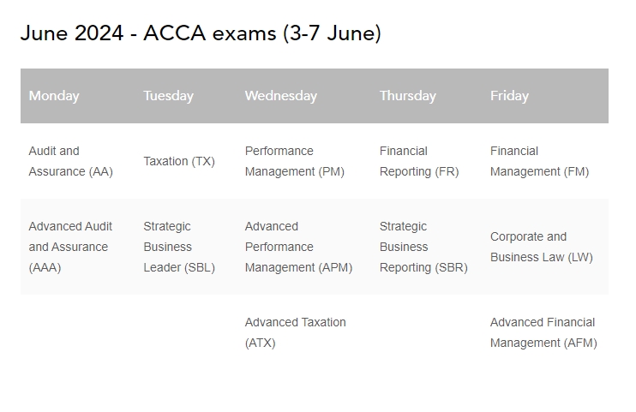Click Performance Management (PM) entry
The width and height of the screenshot is (636, 412).
[x=294, y=161]
